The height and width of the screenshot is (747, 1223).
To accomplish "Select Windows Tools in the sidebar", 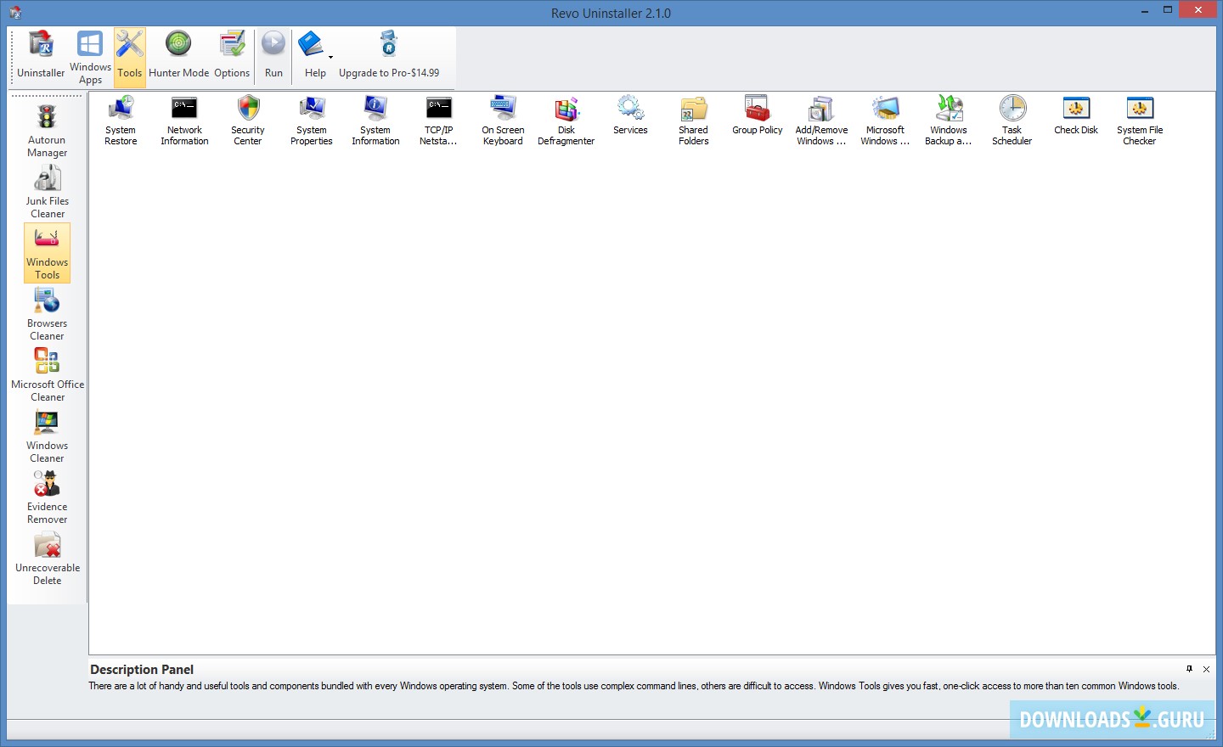I will (x=47, y=253).
